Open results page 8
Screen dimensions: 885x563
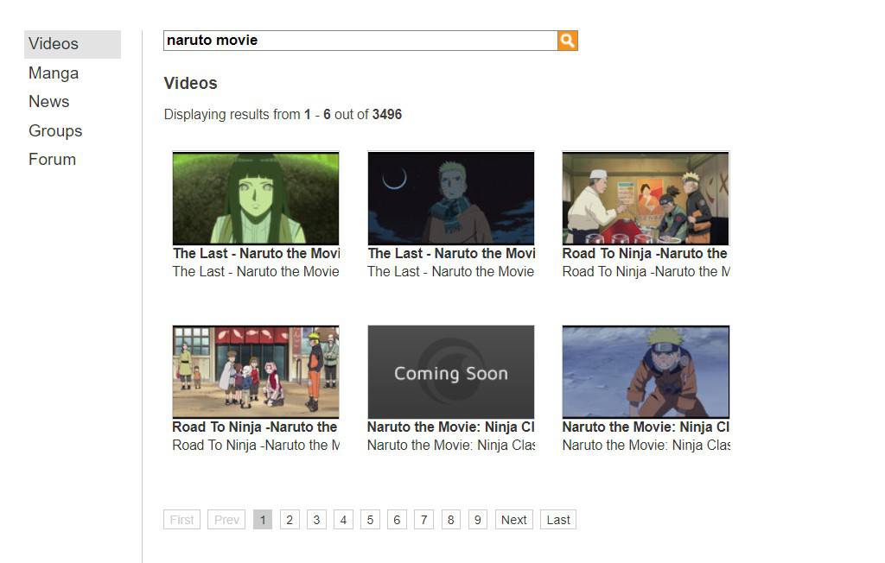[450, 520]
